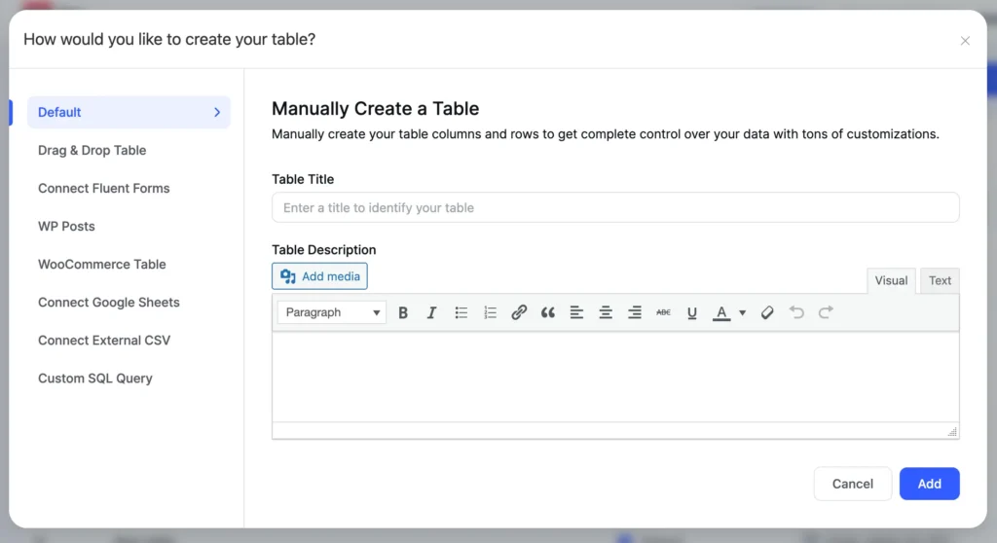Switch to the Visual editor tab

[x=891, y=280]
